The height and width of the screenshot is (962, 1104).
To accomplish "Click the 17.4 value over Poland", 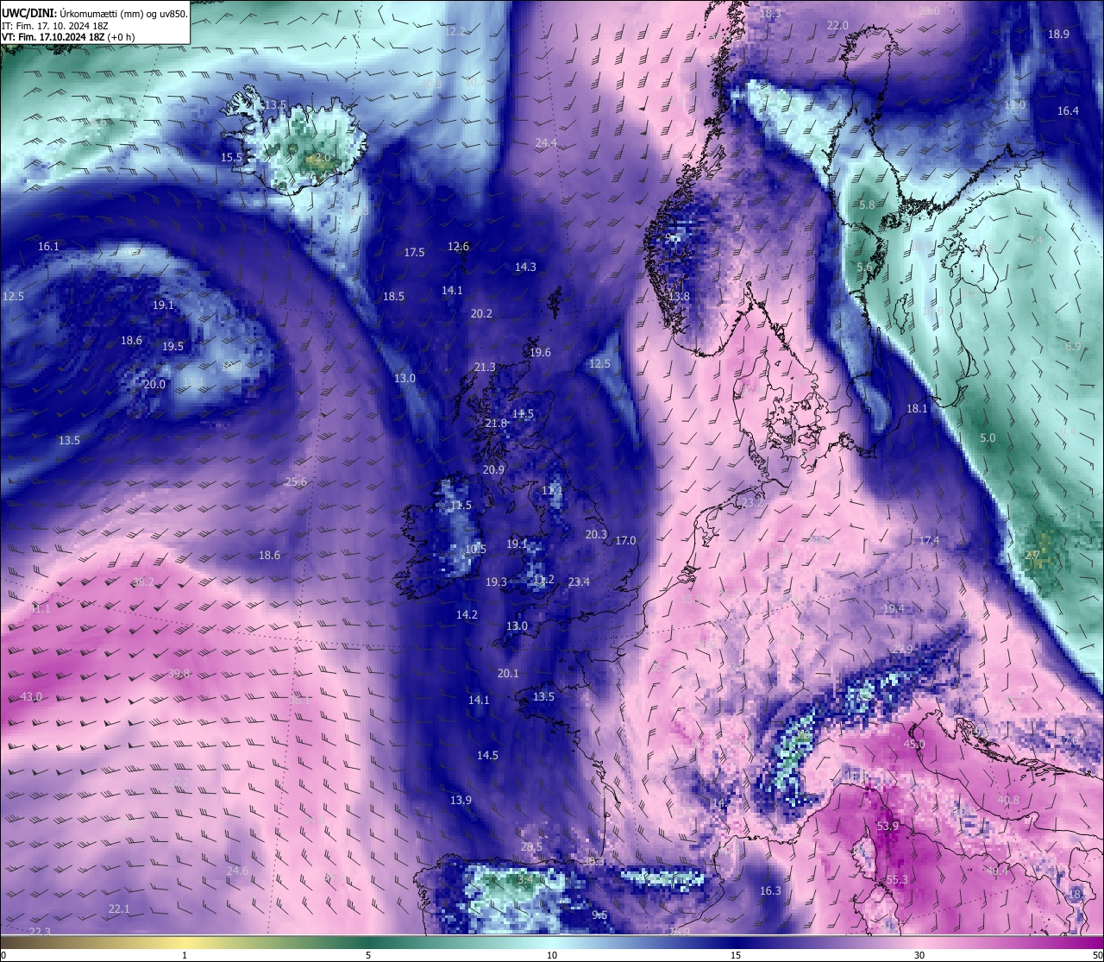I will coord(929,540).
